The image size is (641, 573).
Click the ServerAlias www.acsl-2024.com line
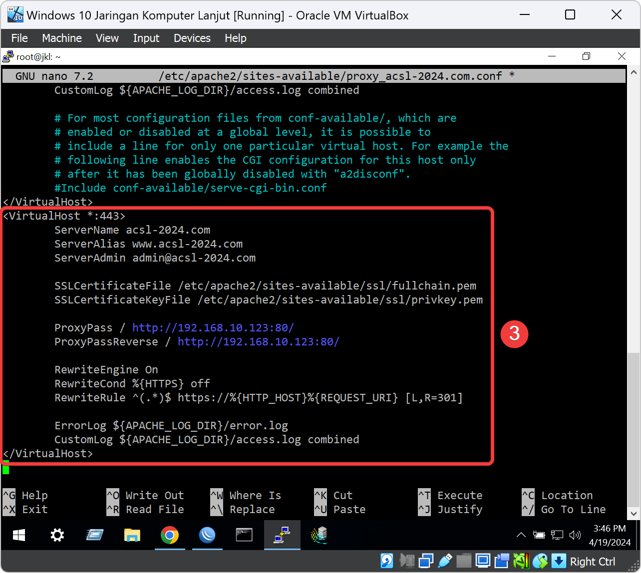pos(149,244)
